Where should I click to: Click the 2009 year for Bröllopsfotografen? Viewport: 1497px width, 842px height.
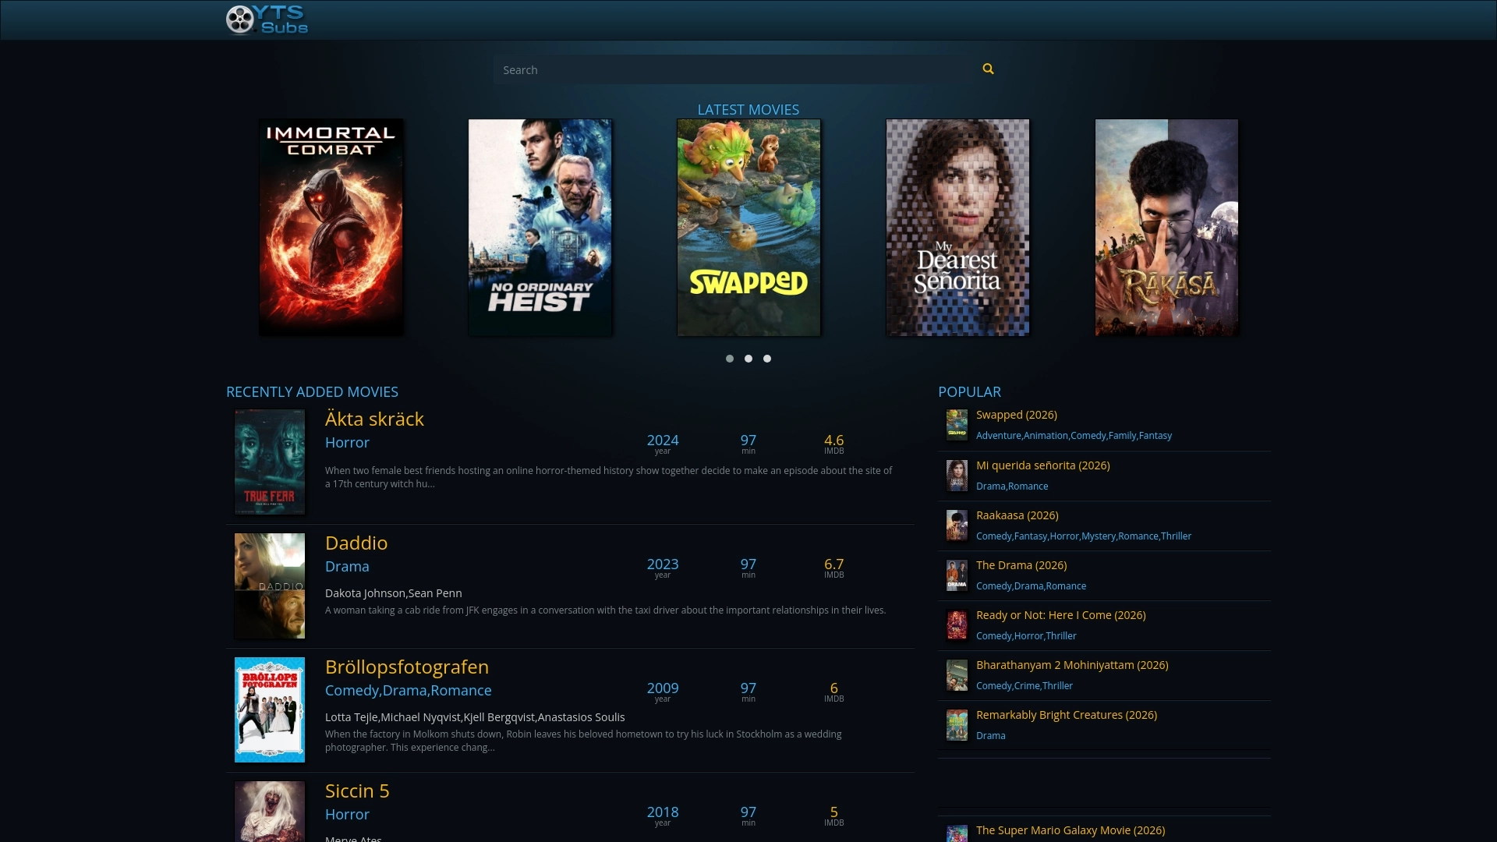pyautogui.click(x=663, y=688)
